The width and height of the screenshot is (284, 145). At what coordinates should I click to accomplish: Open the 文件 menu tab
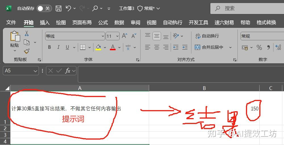pos(11,22)
